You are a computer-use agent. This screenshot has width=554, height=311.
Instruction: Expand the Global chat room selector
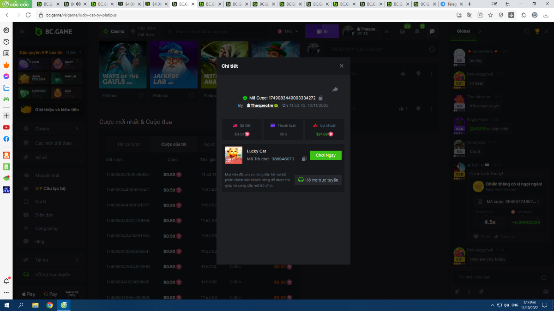(480, 31)
